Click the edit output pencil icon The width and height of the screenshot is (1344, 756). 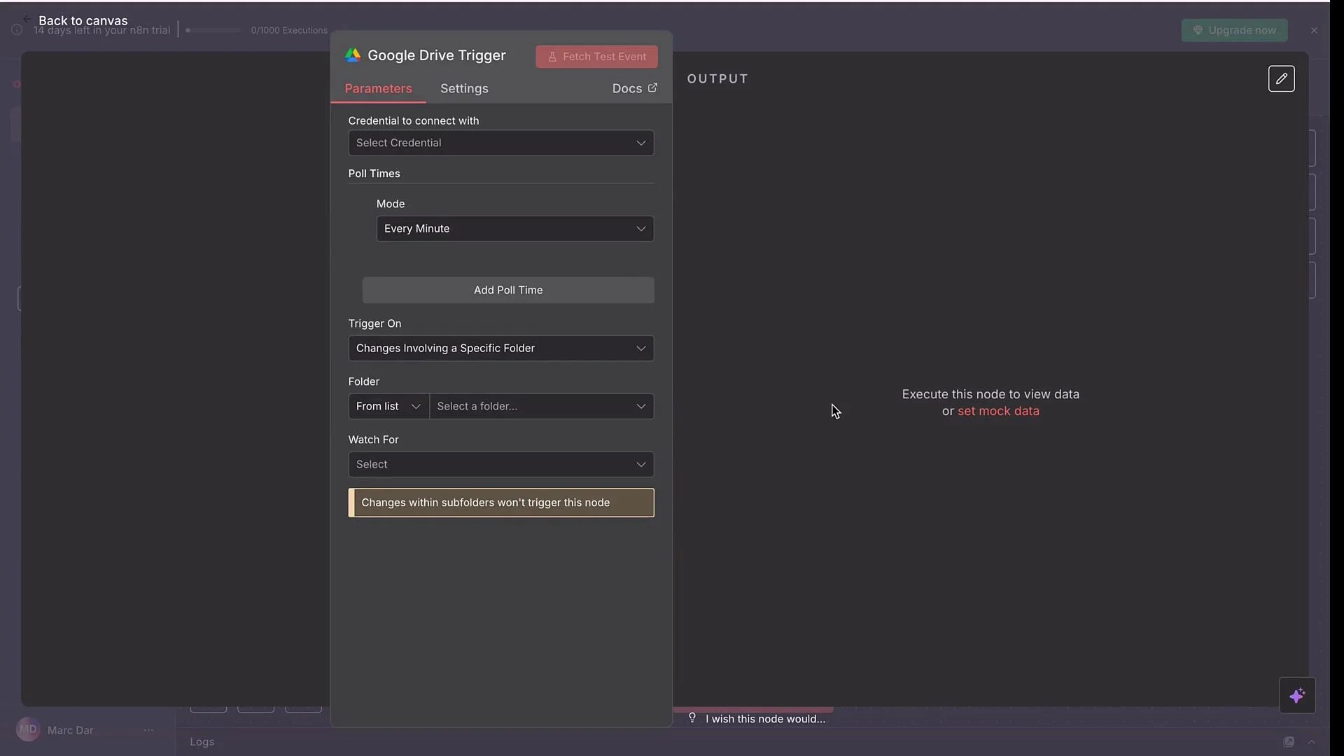coord(1281,78)
